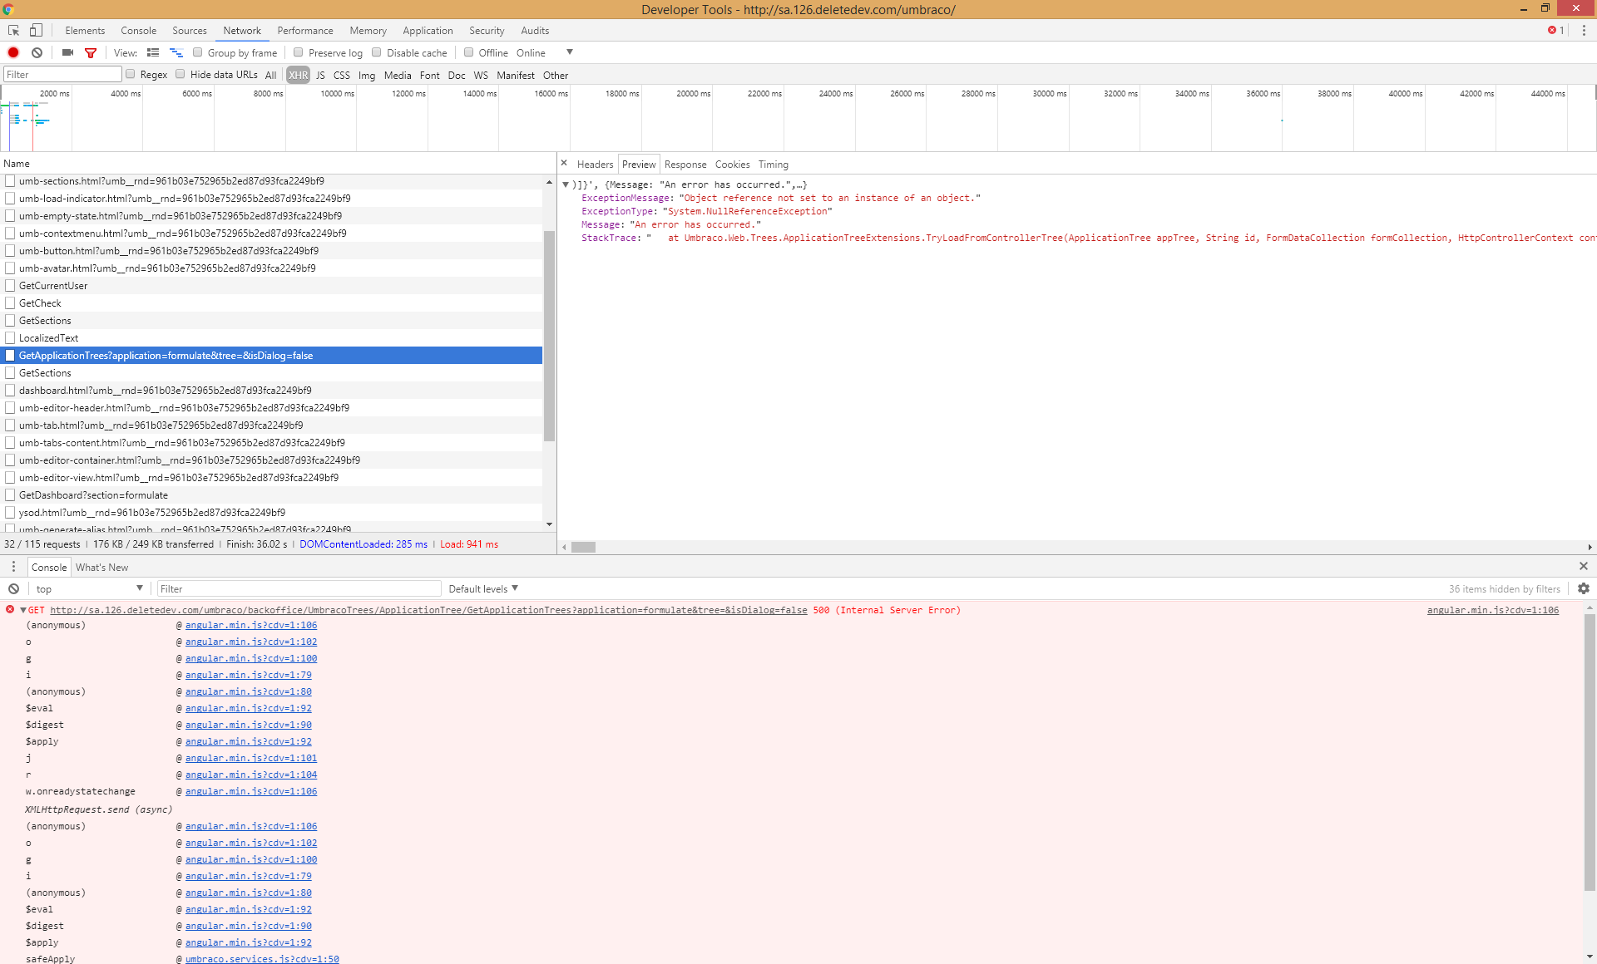Clear console messages icon
Image resolution: width=1597 pixels, height=964 pixels.
13,588
